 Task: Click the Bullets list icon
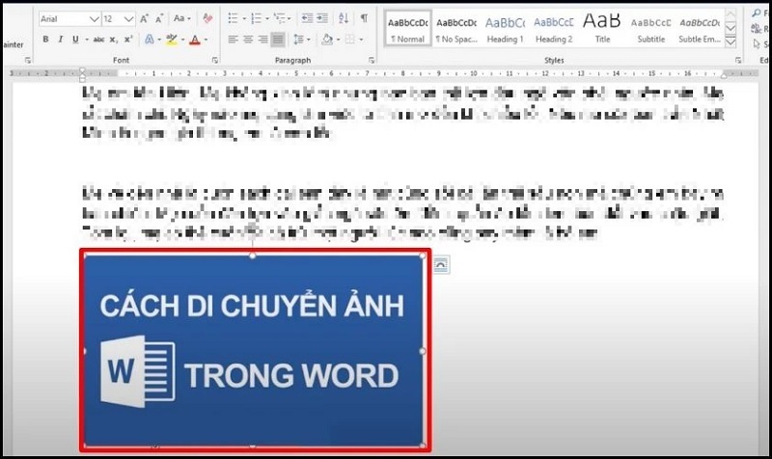coord(233,18)
